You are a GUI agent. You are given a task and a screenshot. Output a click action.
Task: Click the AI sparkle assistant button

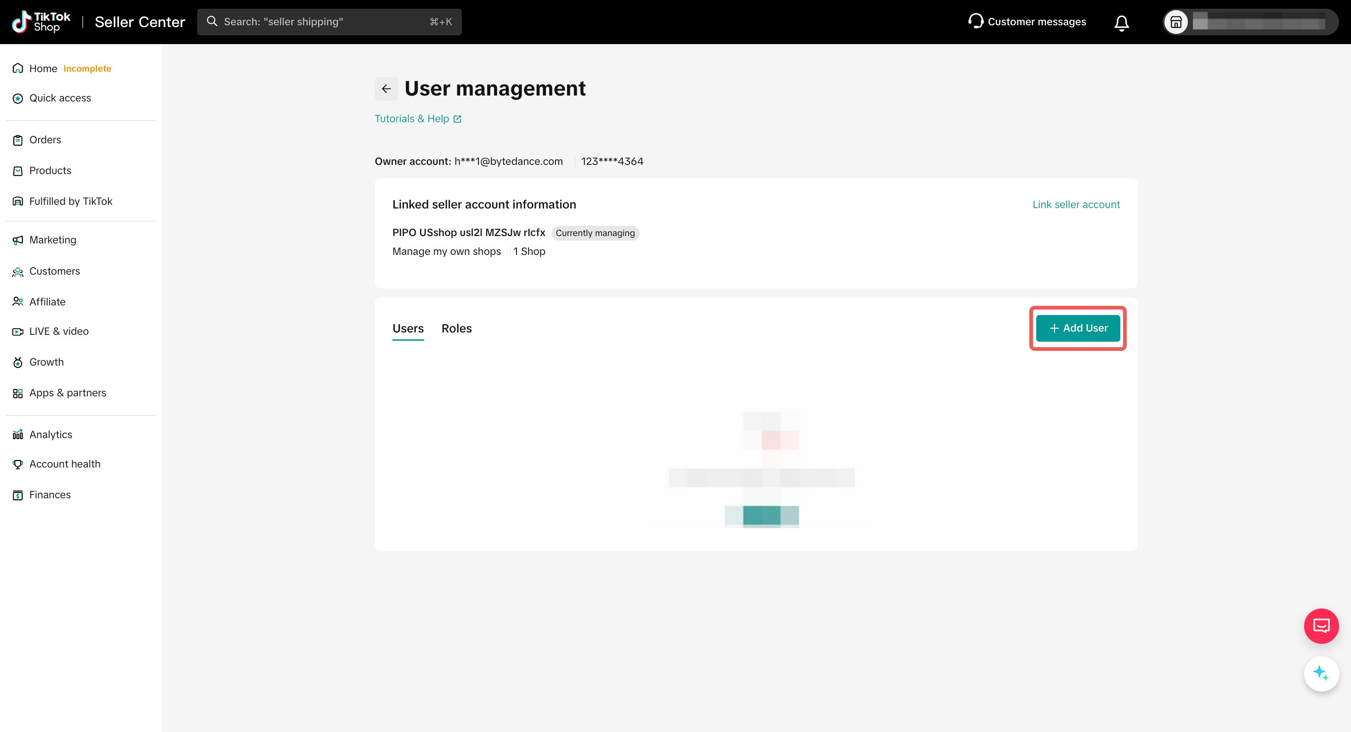(1321, 673)
